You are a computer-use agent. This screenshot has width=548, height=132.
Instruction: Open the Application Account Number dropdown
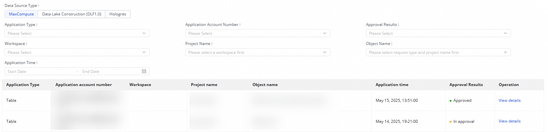[257, 33]
